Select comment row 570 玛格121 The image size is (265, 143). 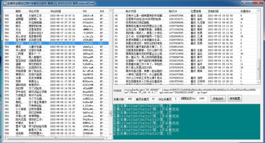[56, 67]
